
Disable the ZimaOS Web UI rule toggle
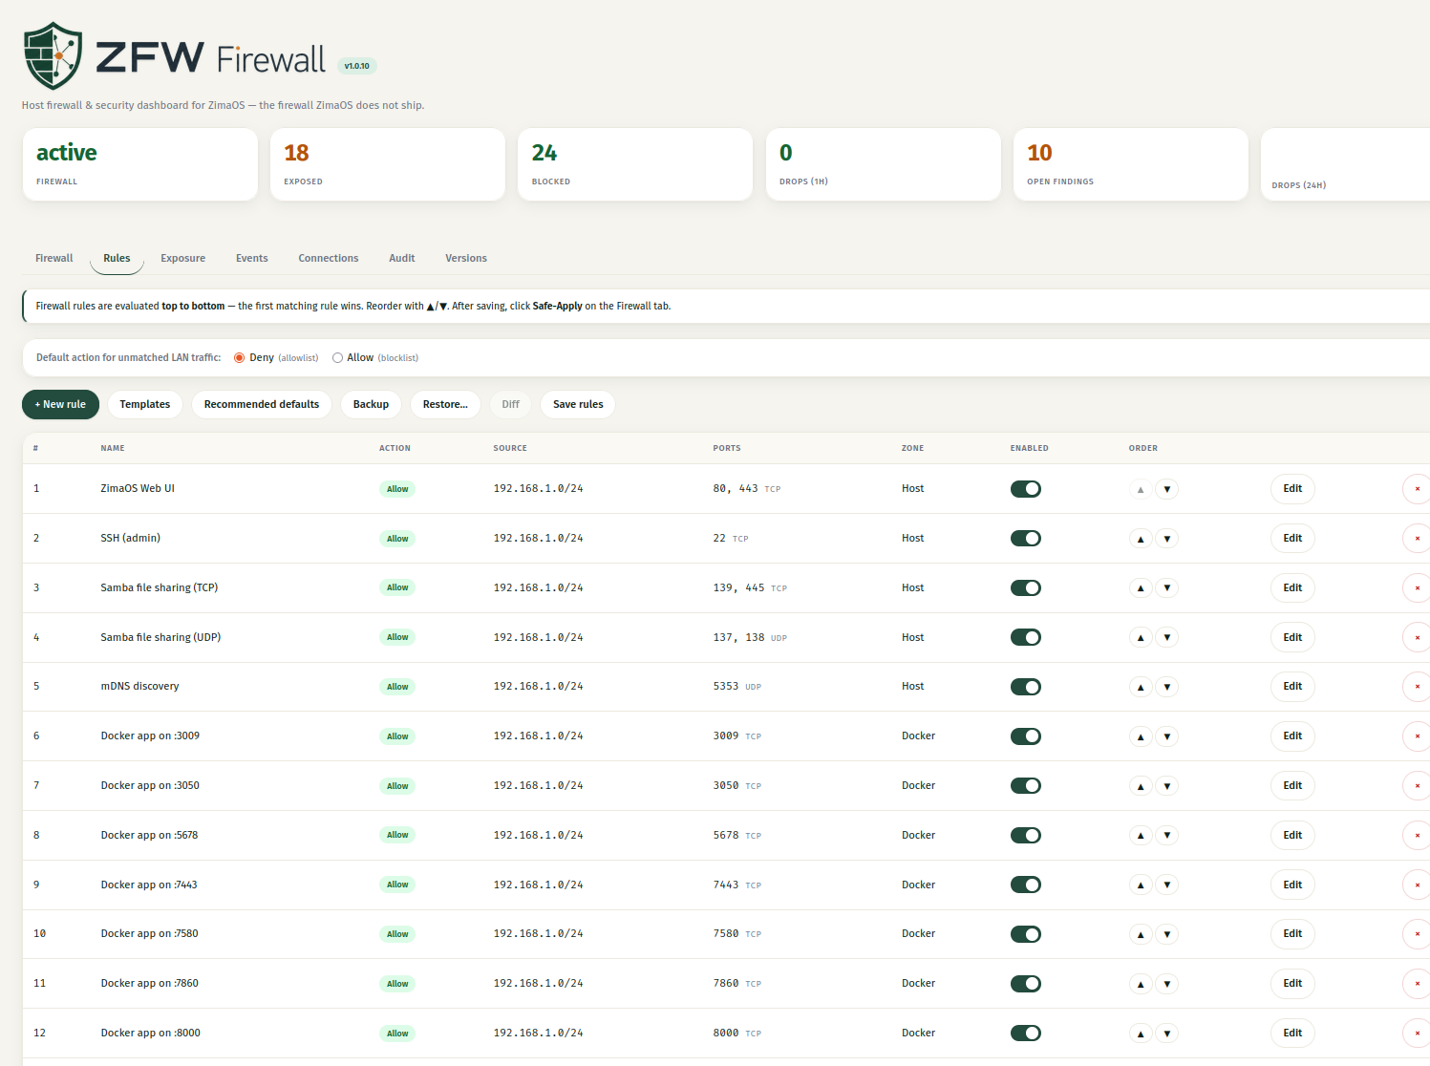[1026, 489]
